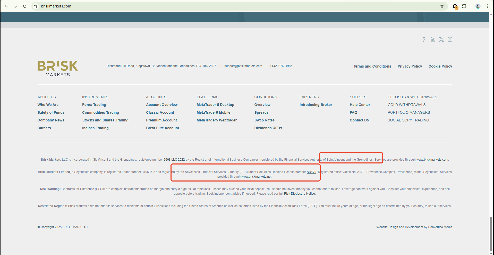Open the X (Twitter) social icon
The width and height of the screenshot is (494, 255).
(x=441, y=39)
